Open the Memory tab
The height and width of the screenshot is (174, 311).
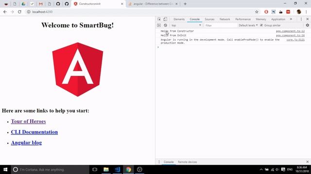260,19
